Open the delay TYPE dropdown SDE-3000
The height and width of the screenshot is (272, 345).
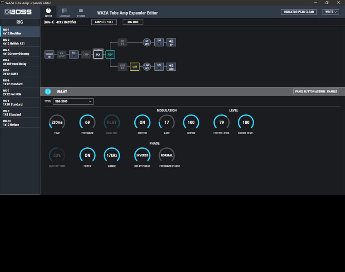coord(73,101)
